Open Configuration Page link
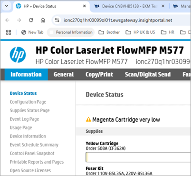This screenshot has width=191, height=176. (x=28, y=102)
